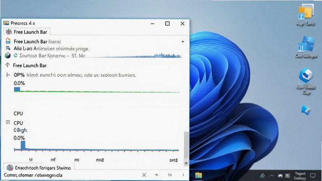The width and height of the screenshot is (322, 181).
Task: Click the vertical scrollbar thumb
Action: click(186, 145)
